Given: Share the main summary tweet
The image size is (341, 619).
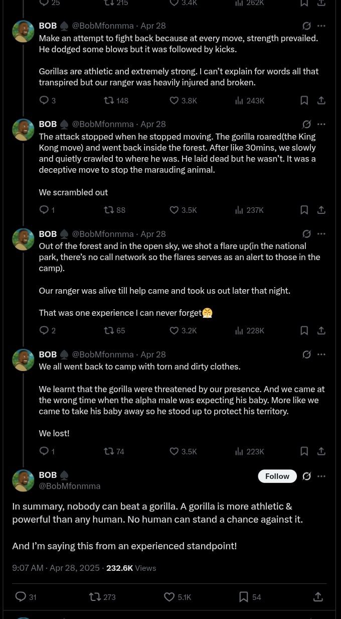Looking at the screenshot, I should click(x=318, y=596).
